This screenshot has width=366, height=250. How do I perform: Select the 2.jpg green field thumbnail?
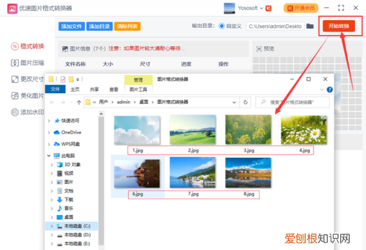193,129
